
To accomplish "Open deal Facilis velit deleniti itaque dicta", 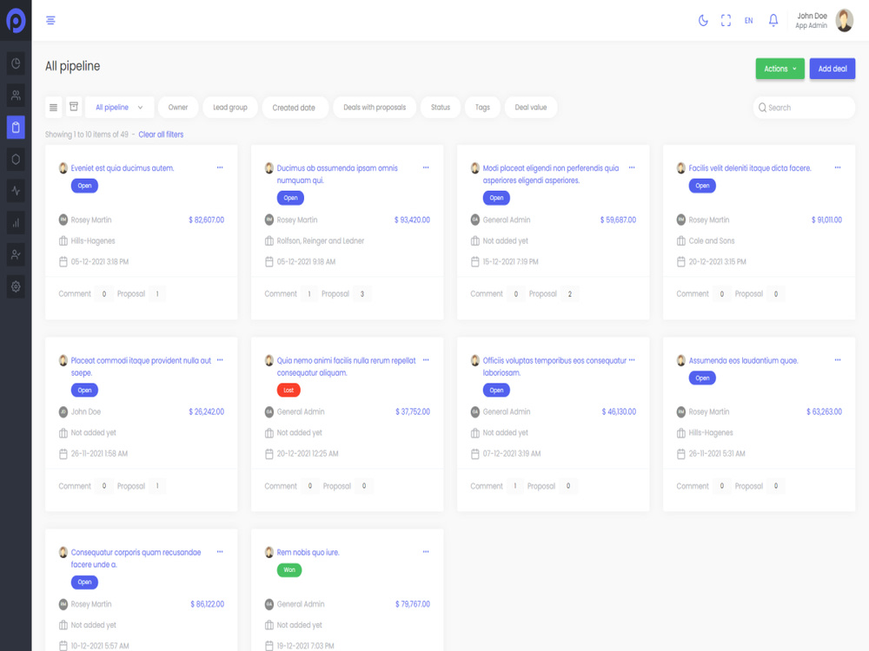I will [x=750, y=168].
